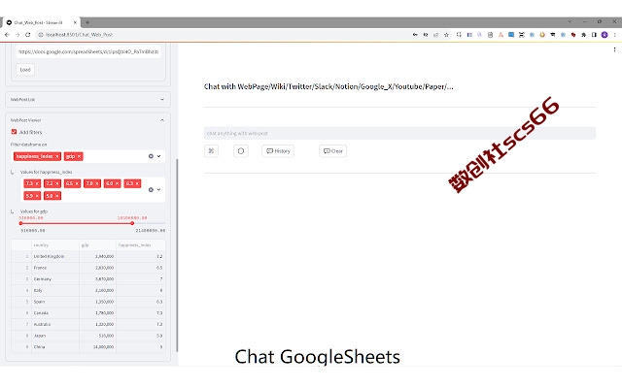This screenshot has height=388, width=622.
Task: Select the Australia table cell
Action: click(54, 324)
